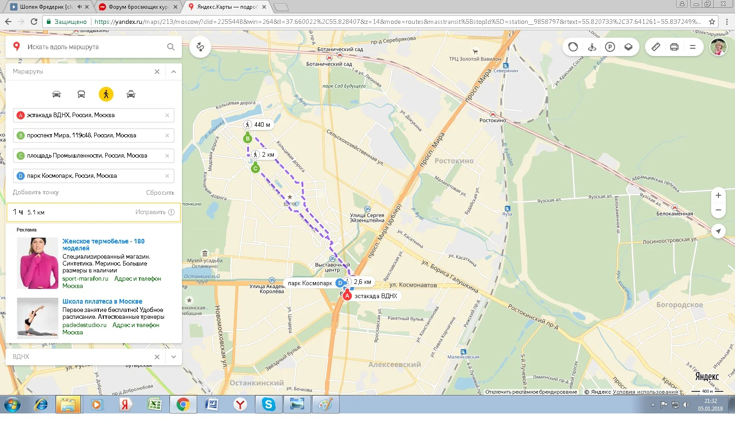Click the my location arrow button
735x441 pixels.
point(718,231)
